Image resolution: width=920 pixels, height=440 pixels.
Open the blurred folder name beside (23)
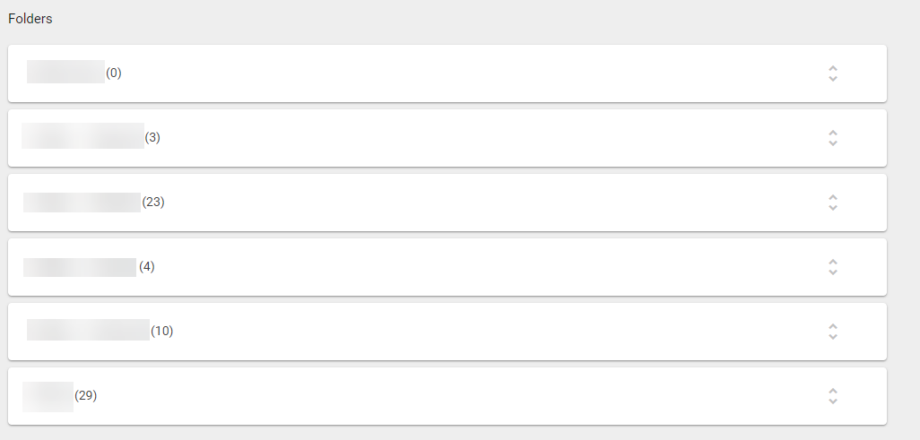[x=82, y=202]
